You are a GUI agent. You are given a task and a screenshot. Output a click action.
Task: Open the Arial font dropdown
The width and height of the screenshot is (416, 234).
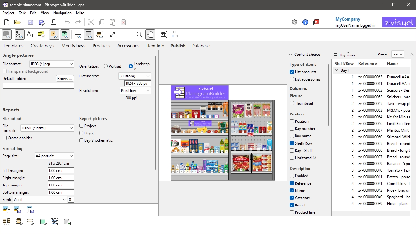point(40,200)
